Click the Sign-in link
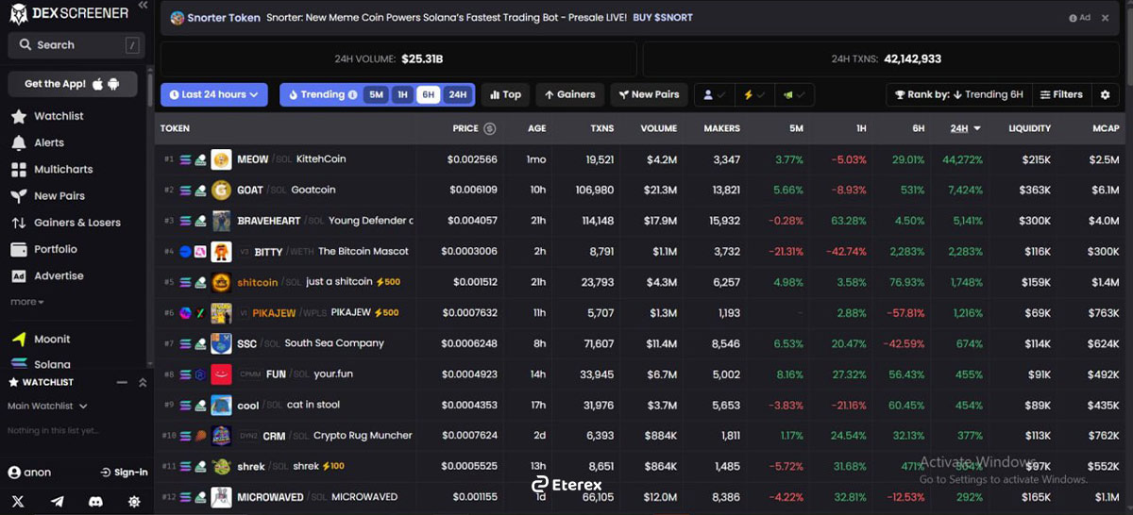The height and width of the screenshot is (515, 1133). 124,473
